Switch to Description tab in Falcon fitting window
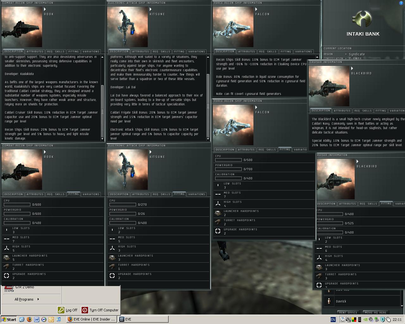 (x=225, y=150)
